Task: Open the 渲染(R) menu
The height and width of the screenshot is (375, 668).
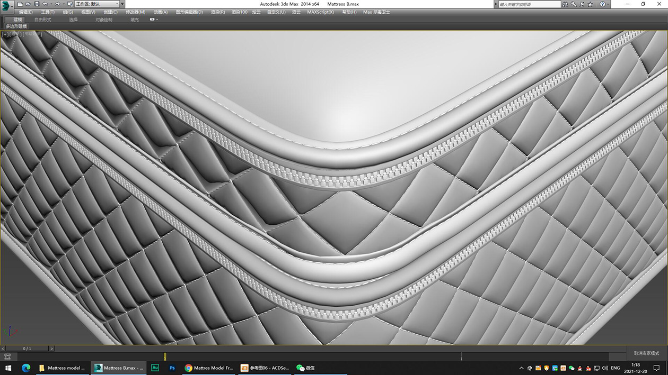Action: [218, 12]
